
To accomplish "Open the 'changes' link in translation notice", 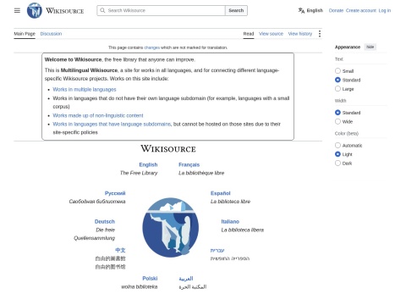I will (x=152, y=47).
